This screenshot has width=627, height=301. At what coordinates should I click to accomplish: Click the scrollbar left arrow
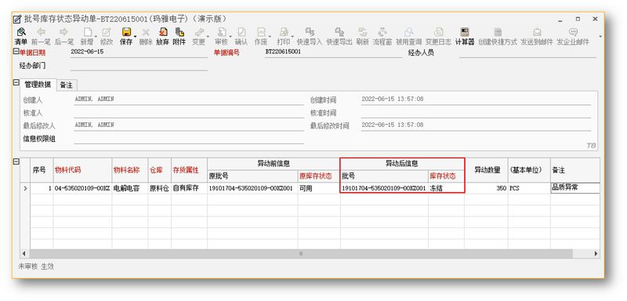click(24, 253)
